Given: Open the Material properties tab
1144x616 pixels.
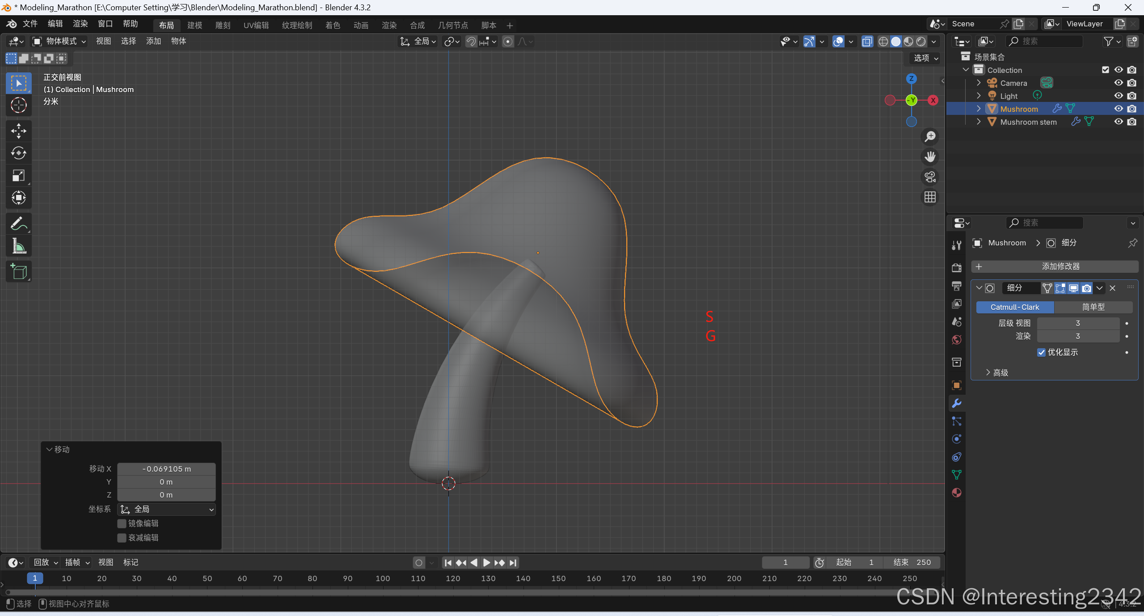Looking at the screenshot, I should coord(956,493).
